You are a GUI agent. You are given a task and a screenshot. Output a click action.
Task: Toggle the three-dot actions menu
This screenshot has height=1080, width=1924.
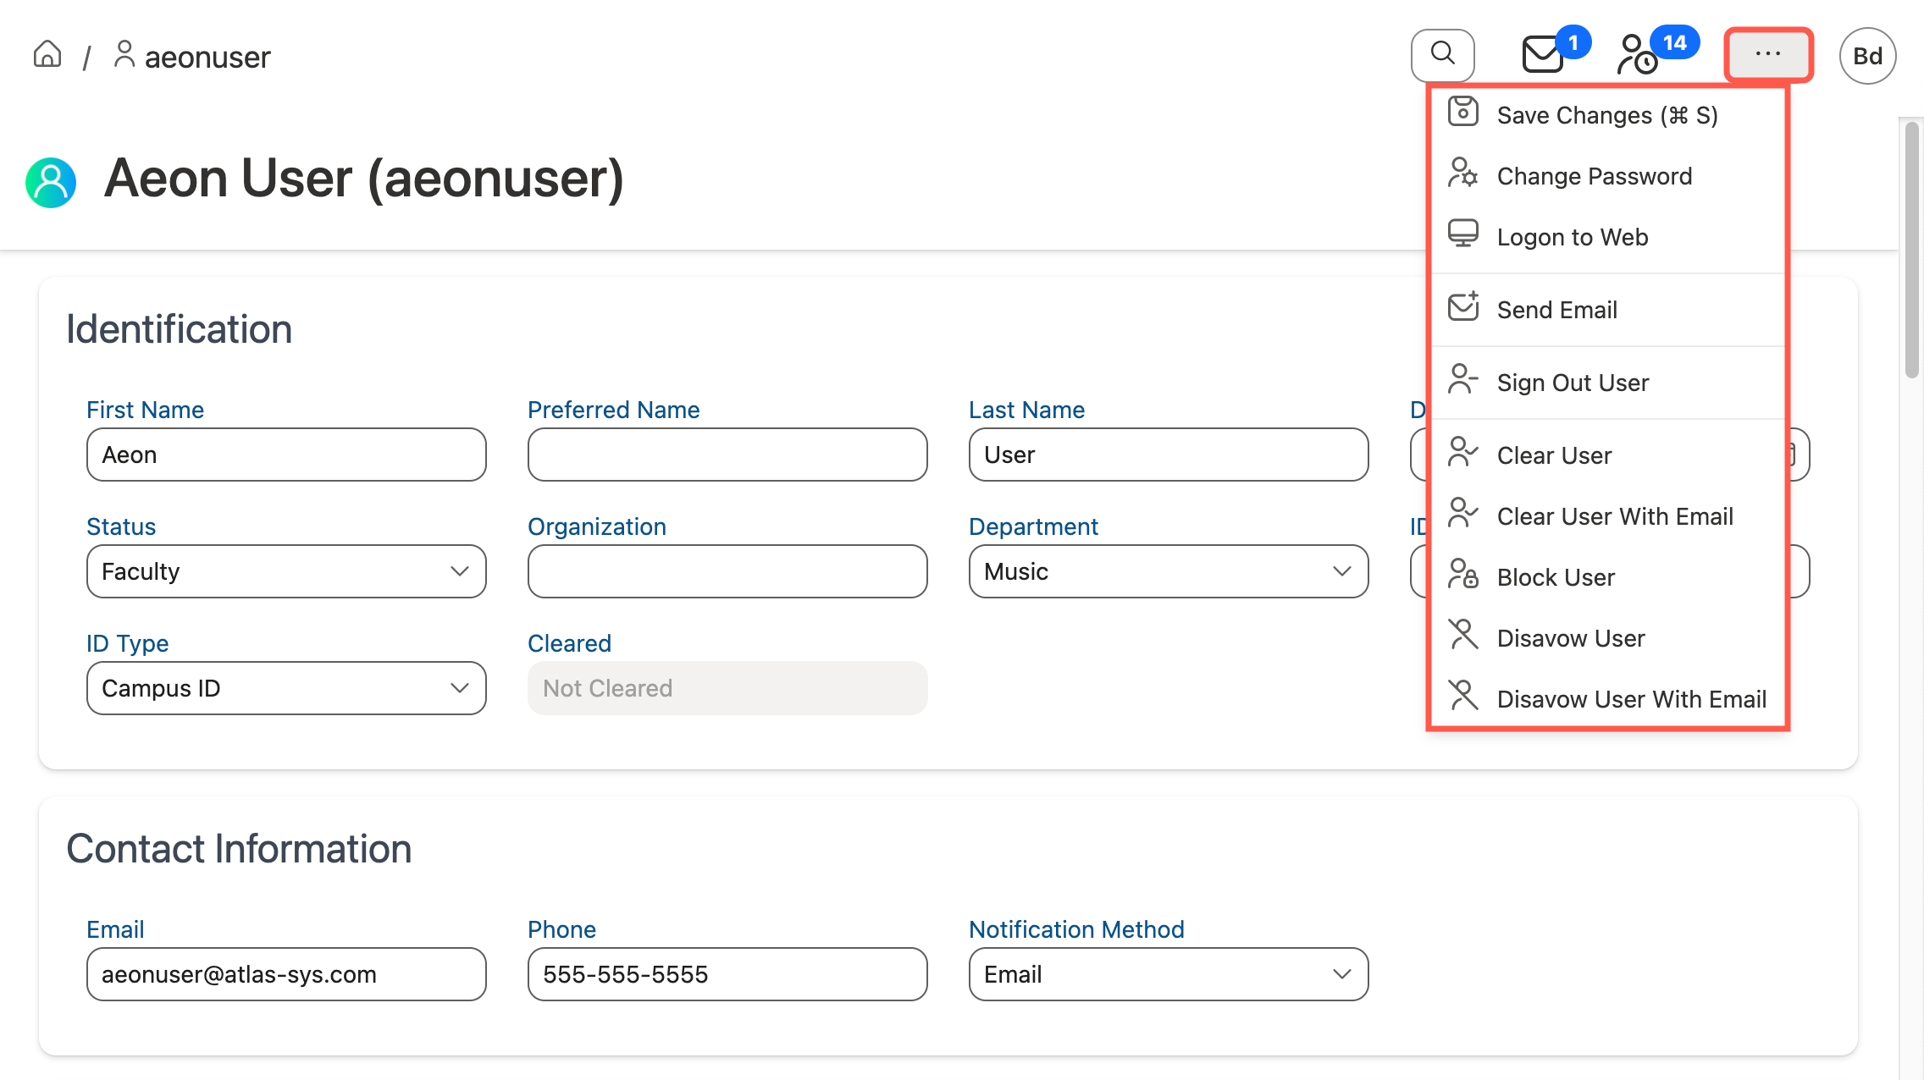coord(1768,55)
